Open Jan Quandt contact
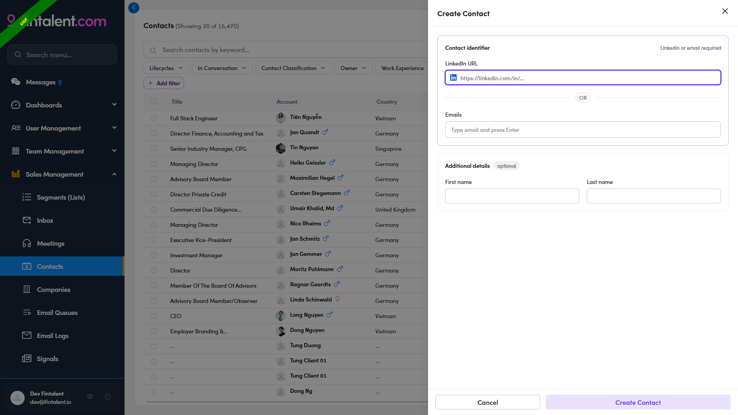738x415 pixels. click(304, 132)
